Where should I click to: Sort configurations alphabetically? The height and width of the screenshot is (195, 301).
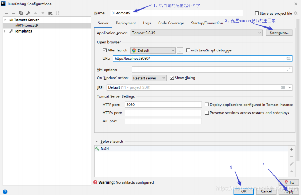tap(57, 13)
